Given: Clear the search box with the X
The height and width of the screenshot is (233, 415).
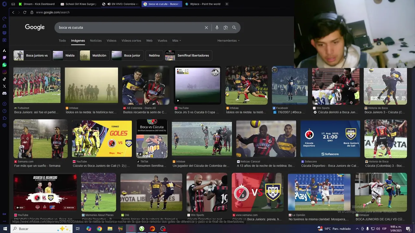Looking at the screenshot, I should pyautogui.click(x=206, y=28).
